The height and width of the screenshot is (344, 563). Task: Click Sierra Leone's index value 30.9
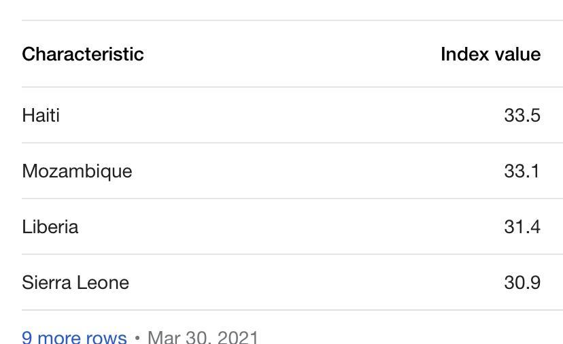(x=522, y=283)
